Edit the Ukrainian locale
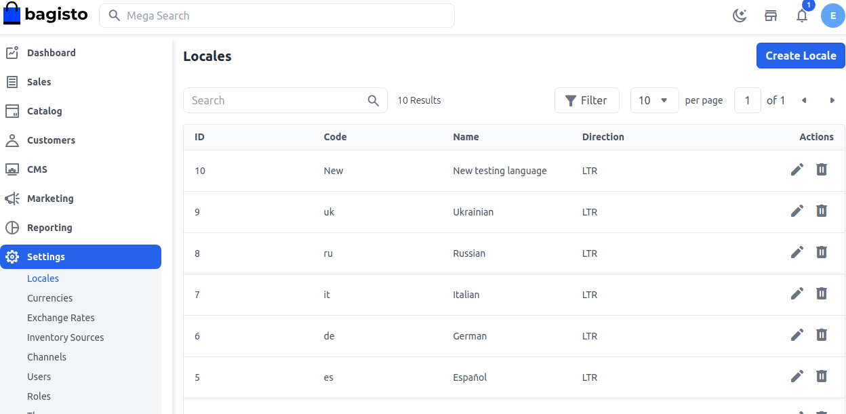The image size is (846, 414). (x=797, y=211)
